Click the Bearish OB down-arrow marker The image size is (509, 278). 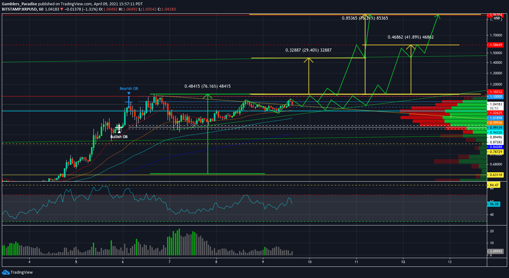tap(129, 93)
